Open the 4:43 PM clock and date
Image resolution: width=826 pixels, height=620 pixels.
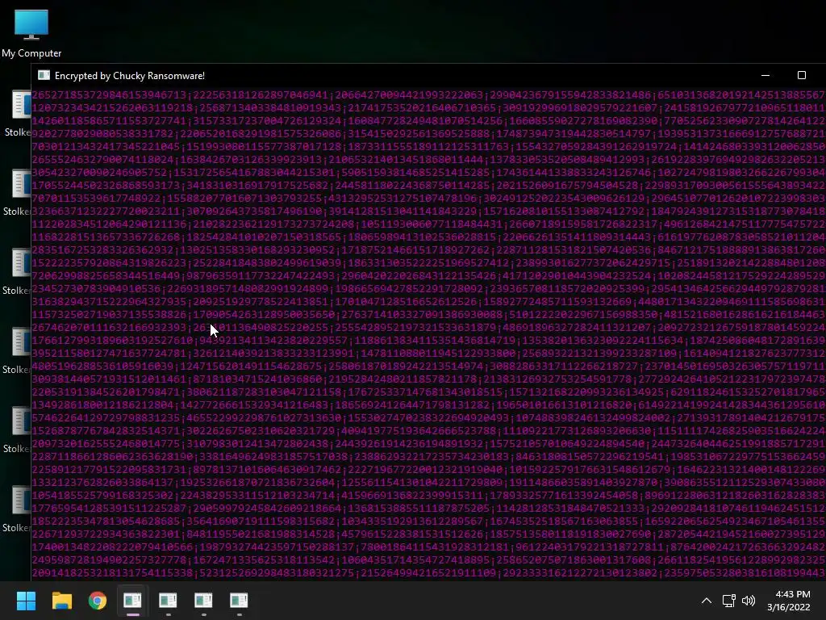[788, 601]
